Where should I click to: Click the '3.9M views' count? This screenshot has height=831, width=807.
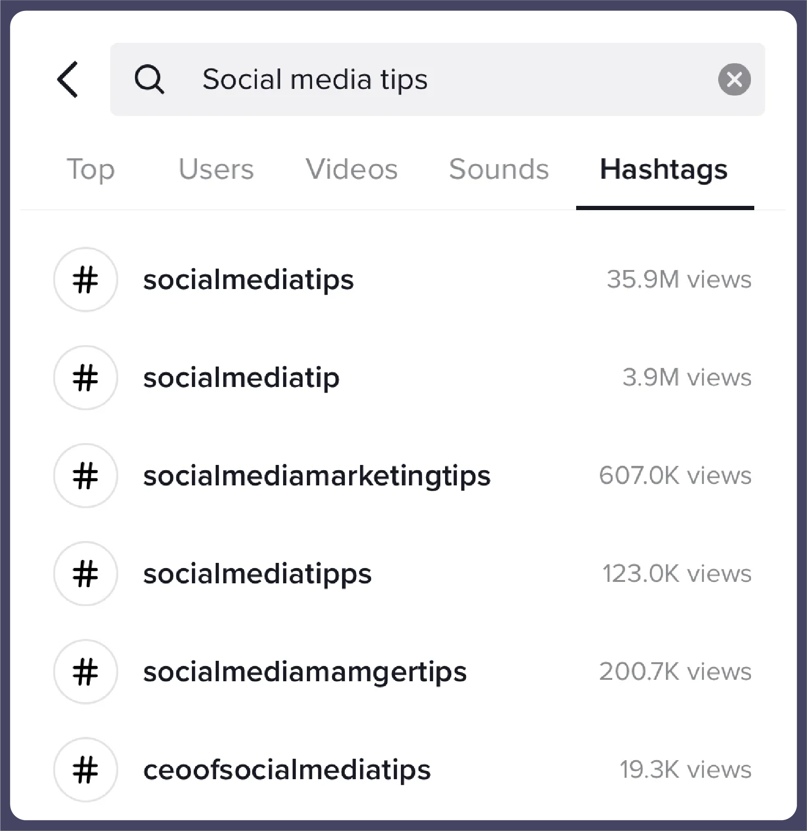[x=687, y=377]
